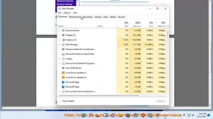Screen dimensions: 213x119
Task: Switch to the Services tab
Action: tap(121, 17)
